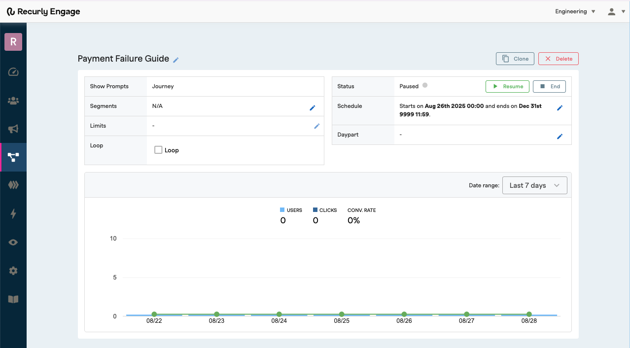Edit the Daypart pencil icon

pos(560,136)
